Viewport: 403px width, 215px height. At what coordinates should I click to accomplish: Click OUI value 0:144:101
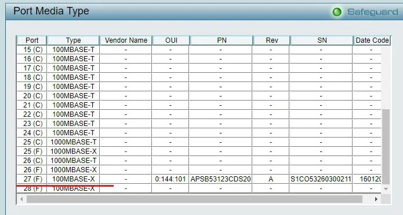point(170,179)
